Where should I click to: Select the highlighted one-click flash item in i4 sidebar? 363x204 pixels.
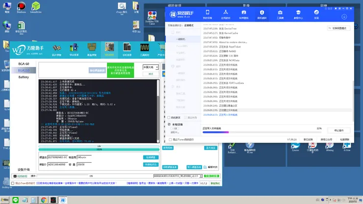click(183, 39)
